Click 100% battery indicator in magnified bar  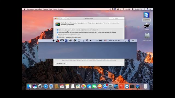coord(98,41)
